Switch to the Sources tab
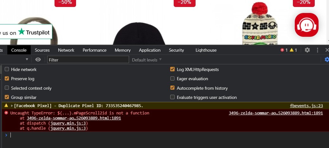The width and height of the screenshot is (329, 148). point(42,50)
